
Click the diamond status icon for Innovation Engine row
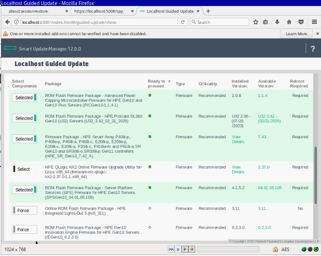[150, 227]
